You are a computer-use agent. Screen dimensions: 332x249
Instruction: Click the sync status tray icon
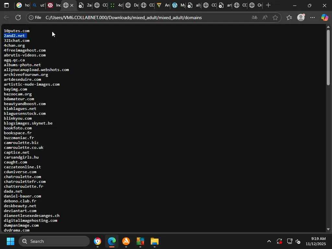pos(279,241)
